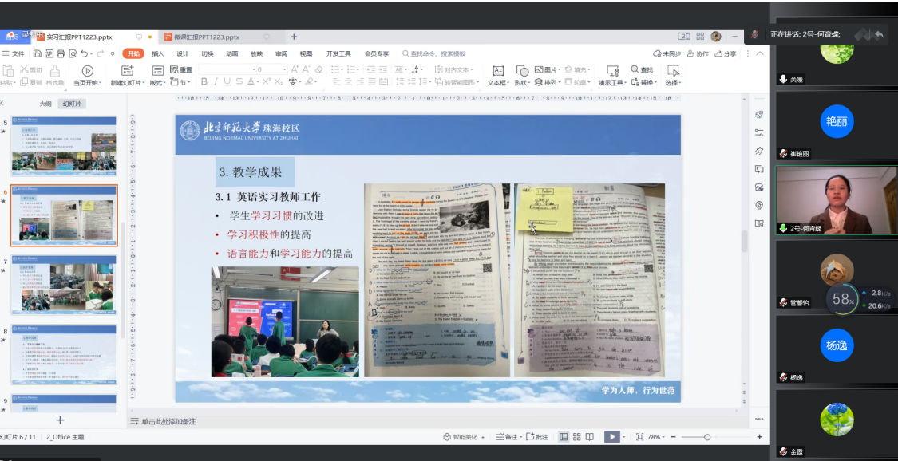Click the 当页开始 playback icon
Viewport: 898px width, 461px height.
click(x=88, y=70)
